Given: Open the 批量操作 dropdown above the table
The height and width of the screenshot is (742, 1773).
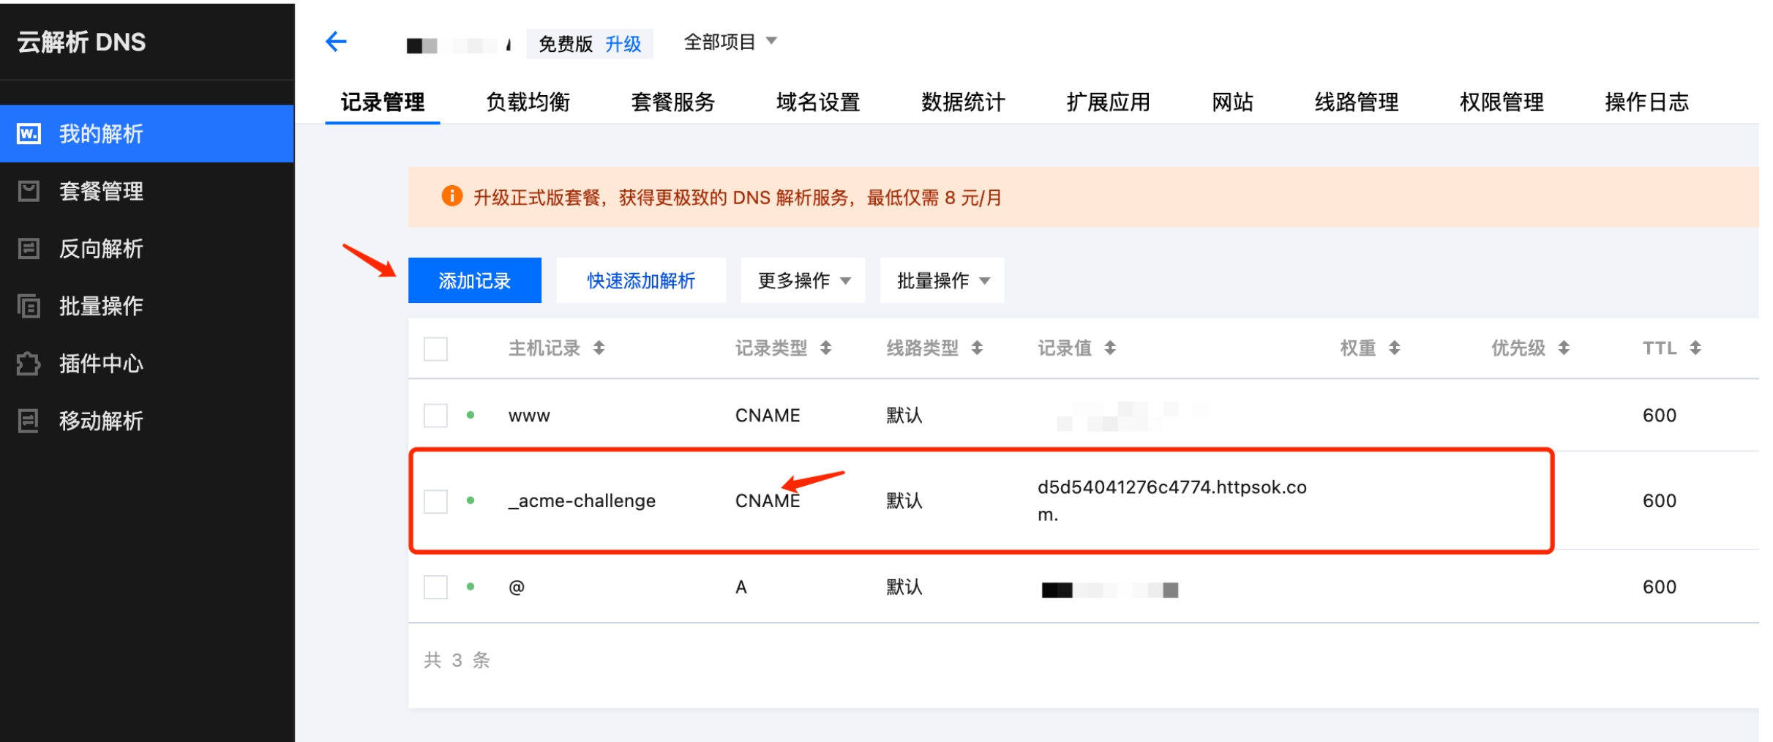Looking at the screenshot, I should coord(941,280).
